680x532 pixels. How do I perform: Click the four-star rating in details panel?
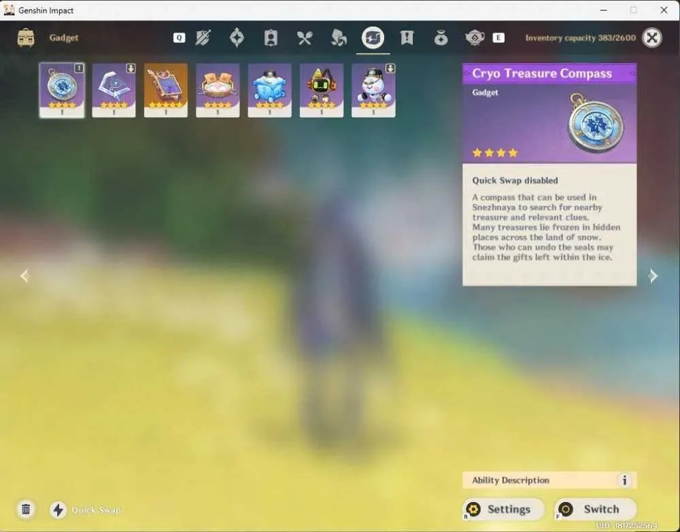pyautogui.click(x=495, y=153)
